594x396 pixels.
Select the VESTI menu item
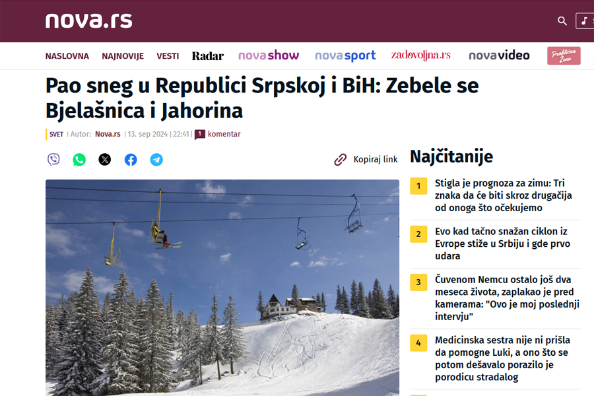[168, 56]
